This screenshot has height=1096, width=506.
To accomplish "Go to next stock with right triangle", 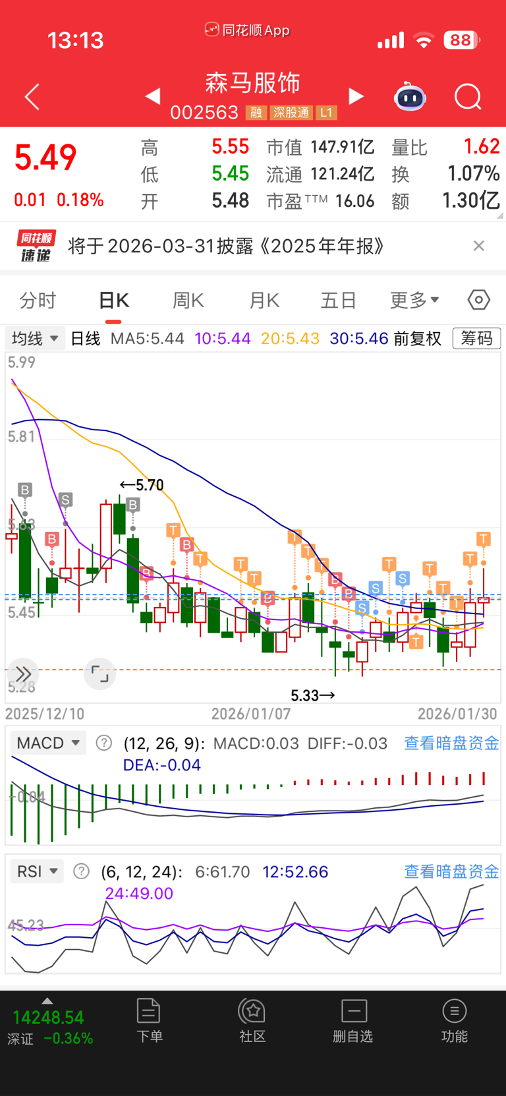I will (x=356, y=96).
